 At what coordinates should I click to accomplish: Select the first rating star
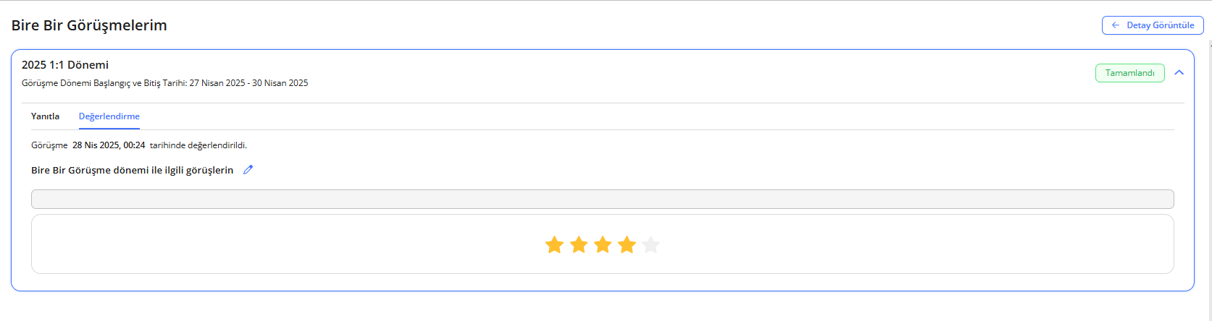click(554, 245)
